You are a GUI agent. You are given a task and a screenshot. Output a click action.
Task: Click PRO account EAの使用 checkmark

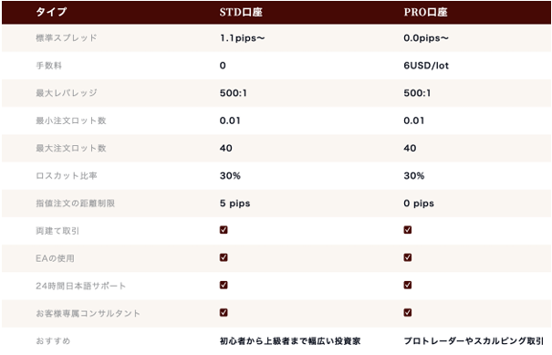408,257
